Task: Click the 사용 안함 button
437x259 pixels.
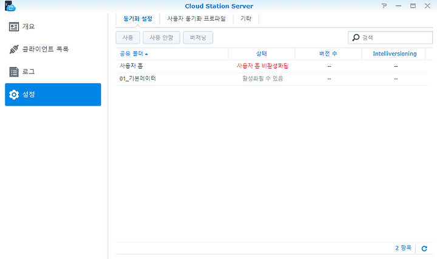Action: pyautogui.click(x=161, y=38)
